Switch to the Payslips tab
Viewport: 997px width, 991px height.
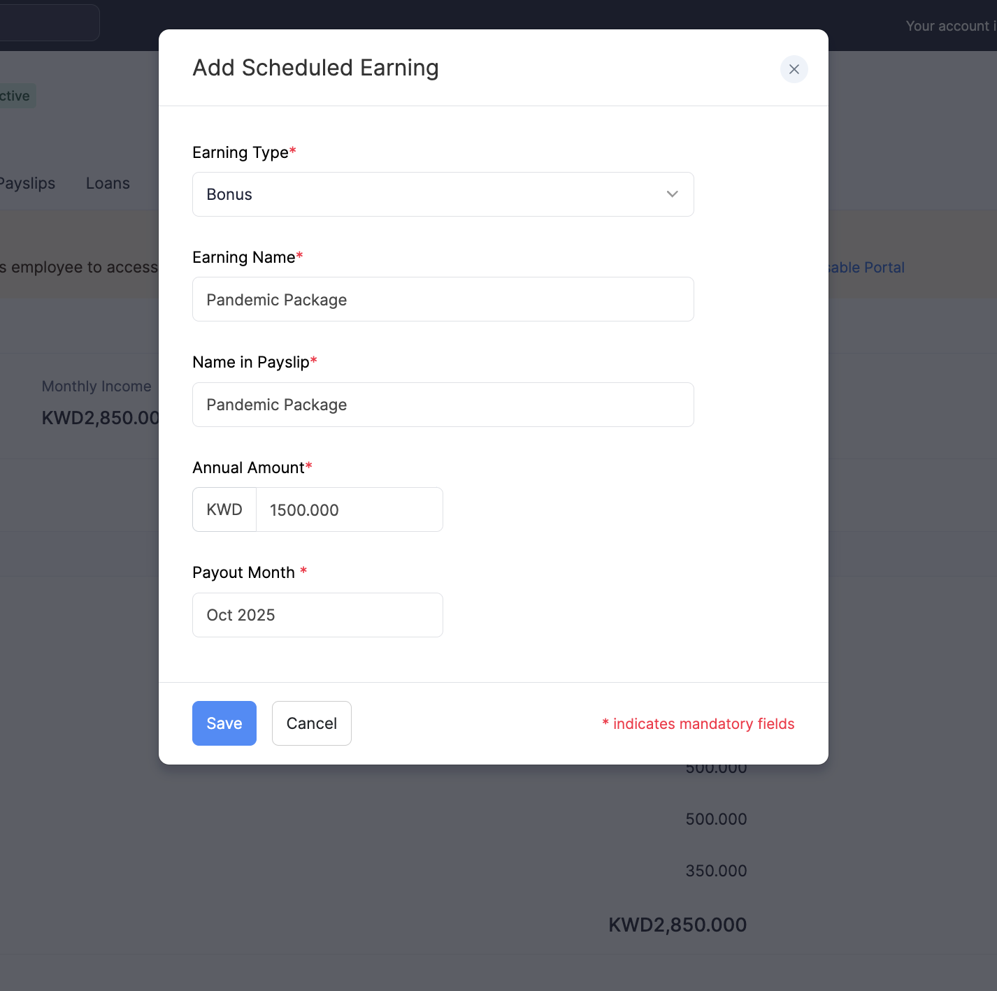point(28,183)
